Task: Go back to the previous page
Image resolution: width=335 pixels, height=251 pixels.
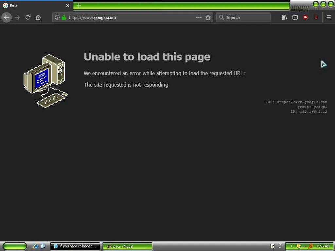Action: (7, 17)
